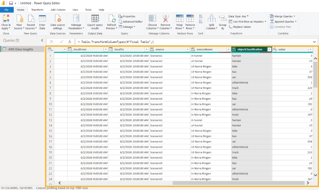
Task: Open Manage Parameters
Action: pyautogui.click(x=76, y=22)
